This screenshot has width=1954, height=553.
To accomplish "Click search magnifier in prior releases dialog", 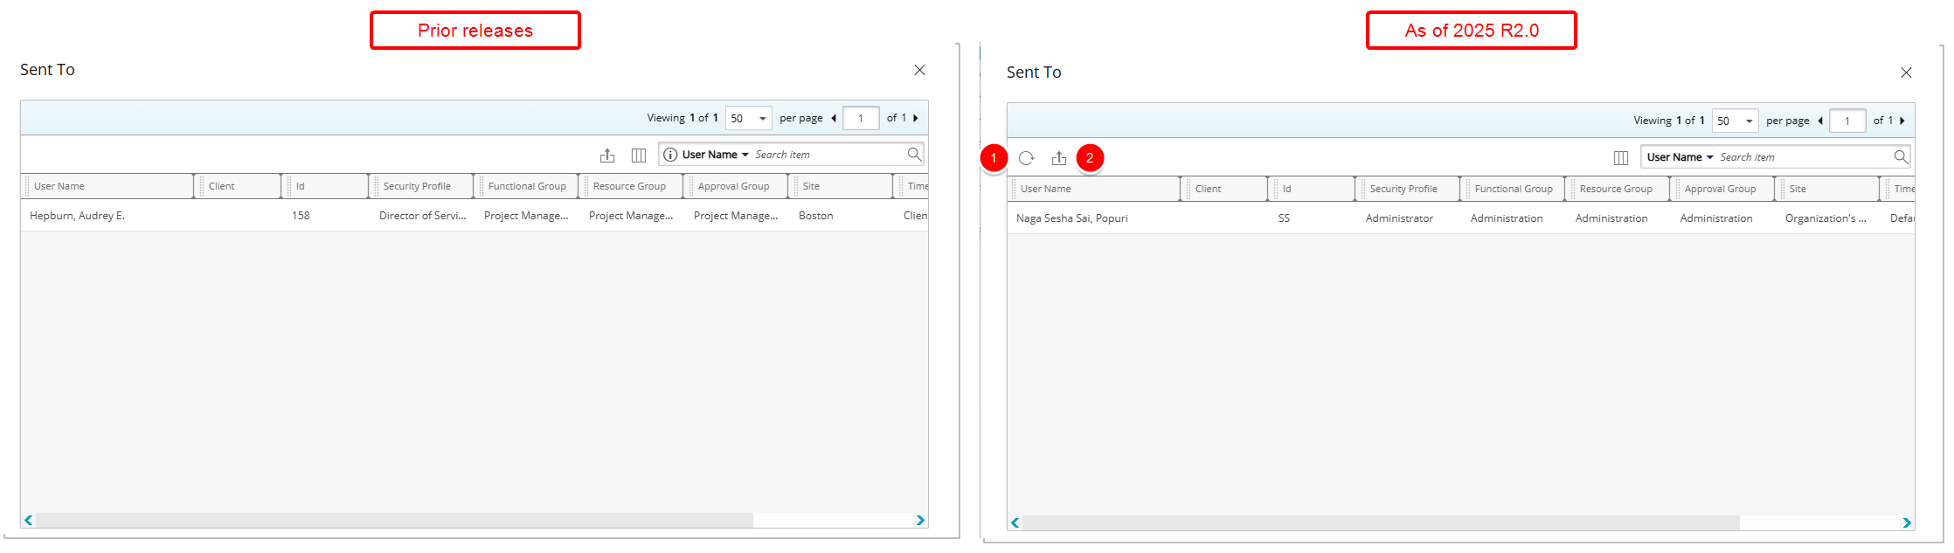I will pyautogui.click(x=914, y=155).
